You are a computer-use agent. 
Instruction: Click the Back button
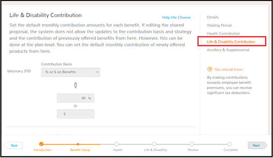tap(13, 145)
